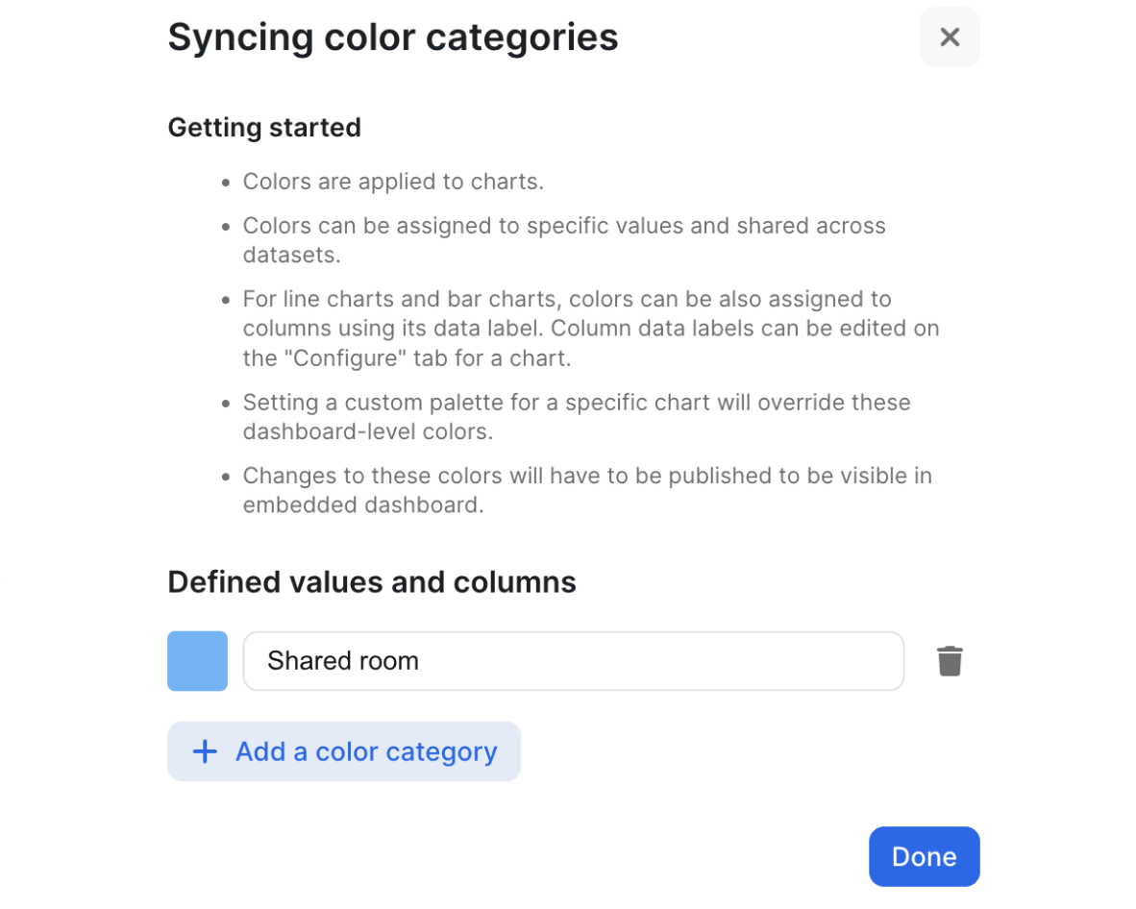Click the bullet about publishing color changes
Screen dimensions: 1136x909
tap(586, 490)
